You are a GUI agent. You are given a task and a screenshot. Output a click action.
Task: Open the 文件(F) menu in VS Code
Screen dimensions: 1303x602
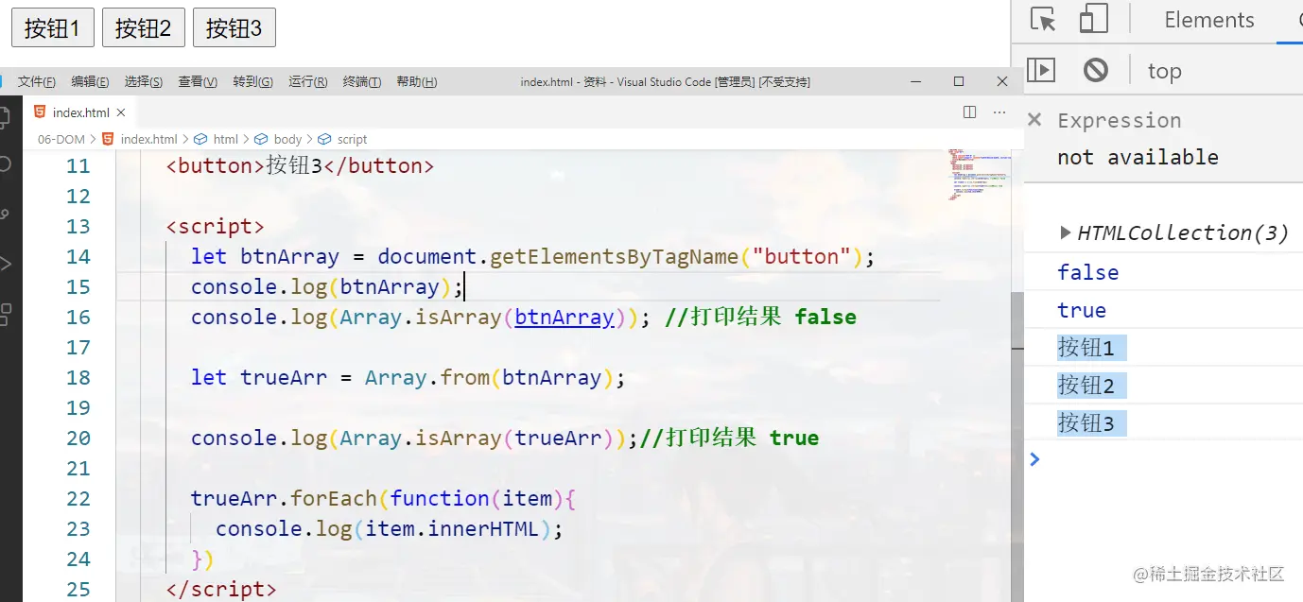pos(37,82)
